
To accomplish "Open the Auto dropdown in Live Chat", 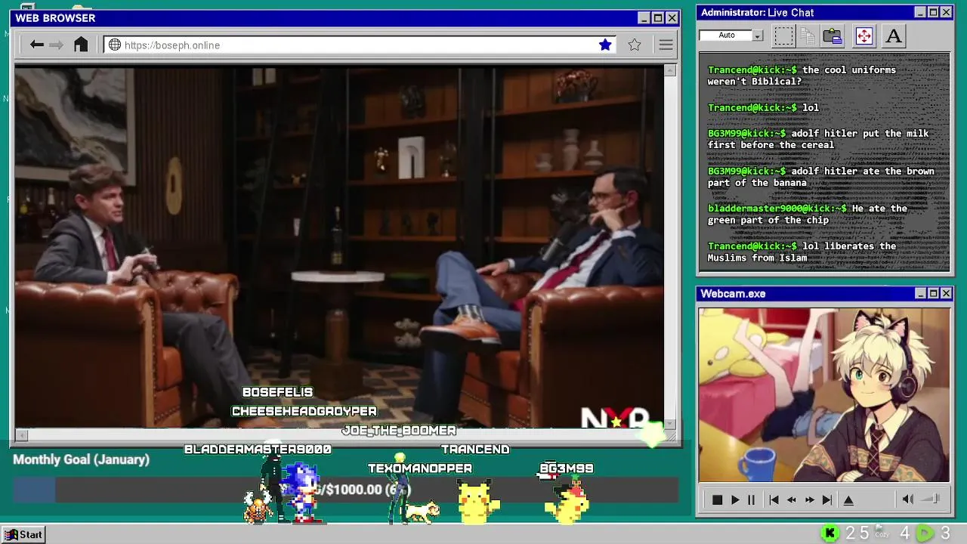I will (x=757, y=36).
